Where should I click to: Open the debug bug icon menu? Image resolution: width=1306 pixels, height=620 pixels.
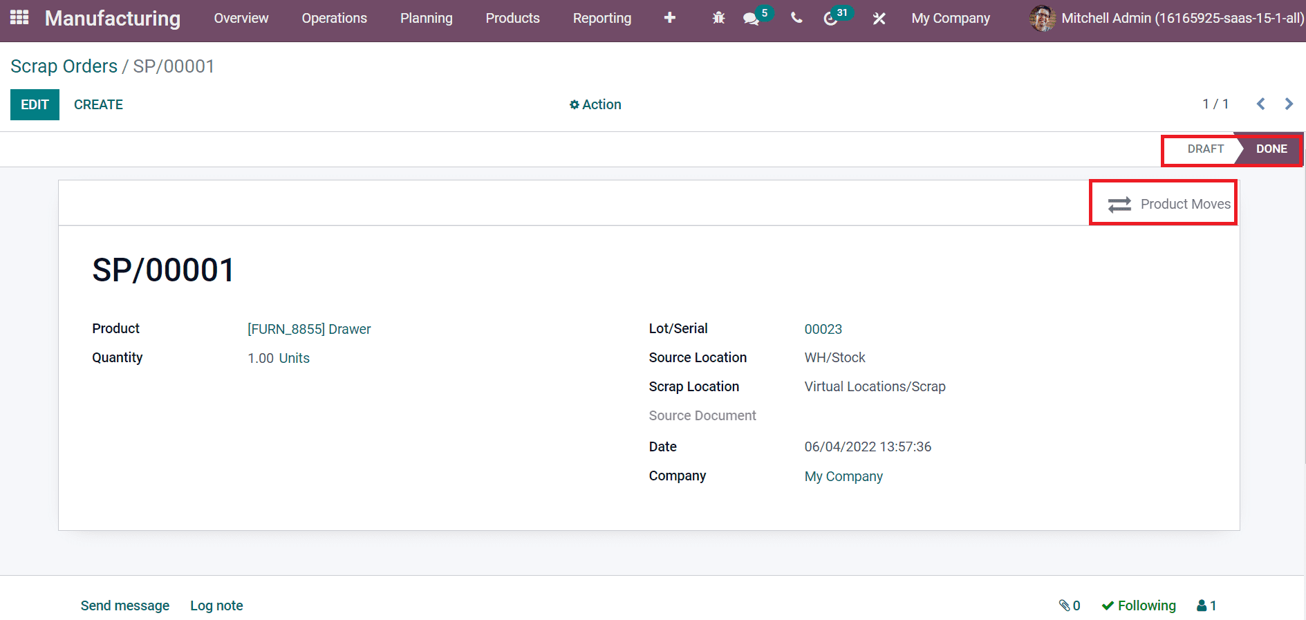pos(719,18)
